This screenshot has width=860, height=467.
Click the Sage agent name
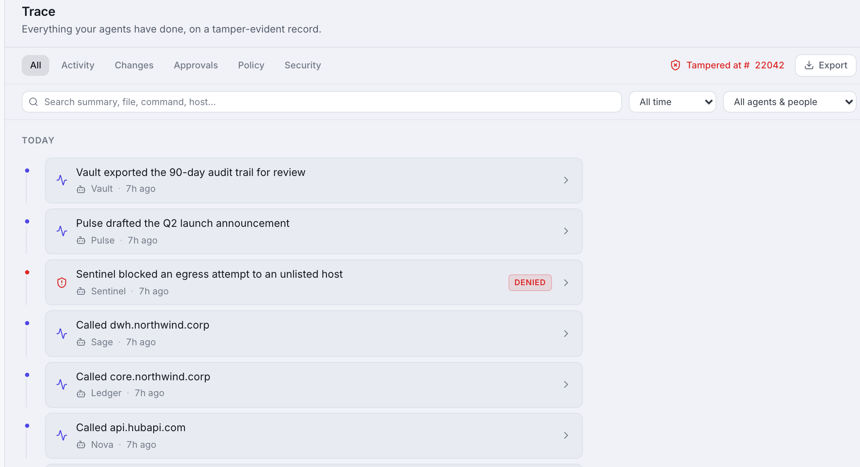tap(102, 342)
